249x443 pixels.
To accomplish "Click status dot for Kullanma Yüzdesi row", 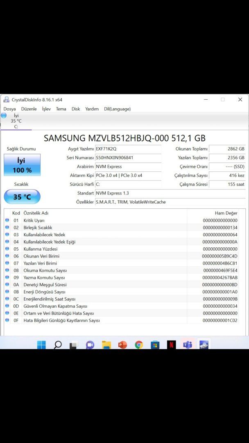I will 7,249.
